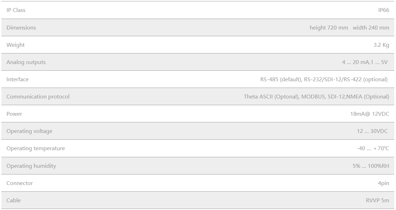This screenshot has height=210, width=396.
Task: Select the Communication protocol label
Action: 38,96
